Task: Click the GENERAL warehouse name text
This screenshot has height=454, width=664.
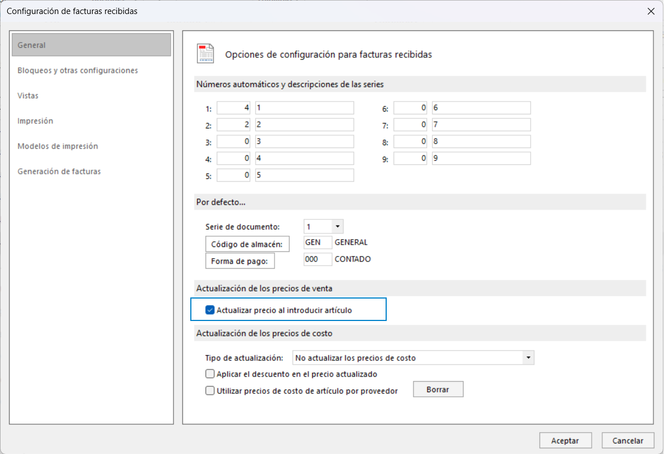Action: pos(351,242)
